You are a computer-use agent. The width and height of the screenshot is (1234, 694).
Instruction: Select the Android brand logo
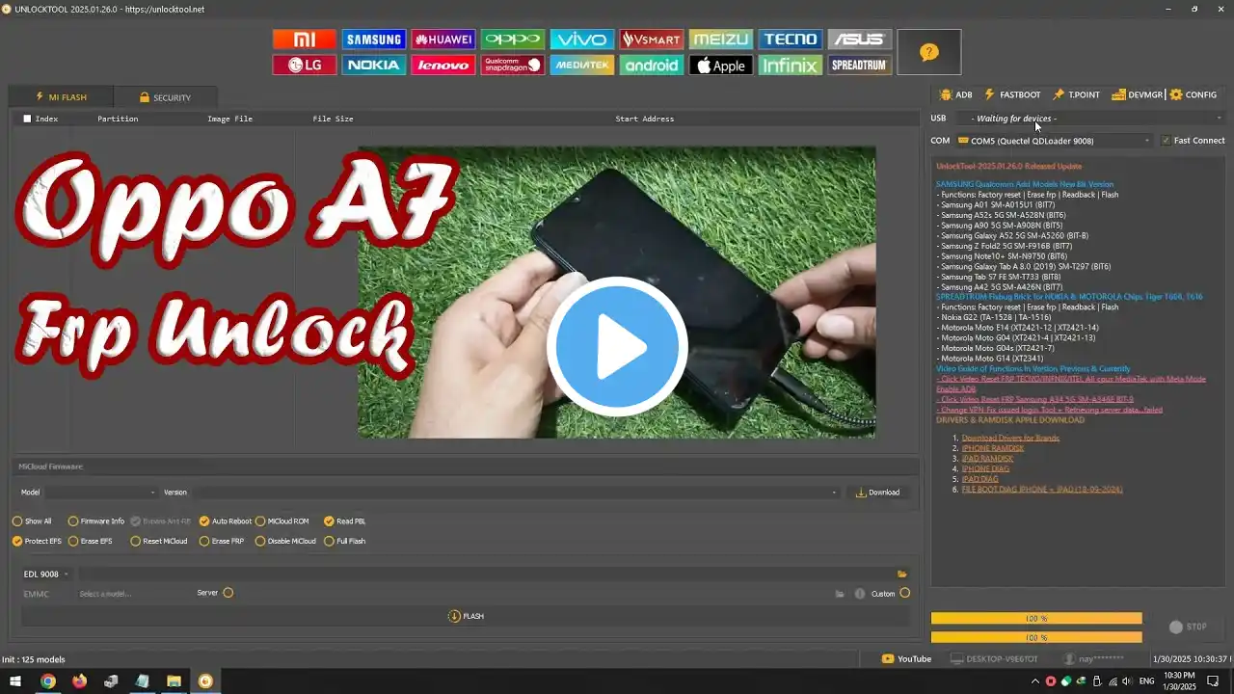(652, 66)
